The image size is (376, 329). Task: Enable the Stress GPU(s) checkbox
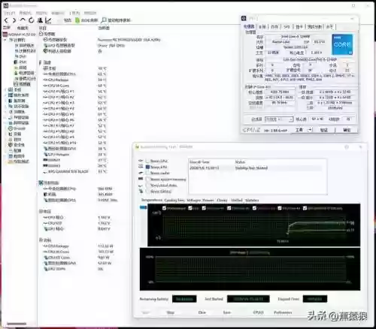pos(147,192)
